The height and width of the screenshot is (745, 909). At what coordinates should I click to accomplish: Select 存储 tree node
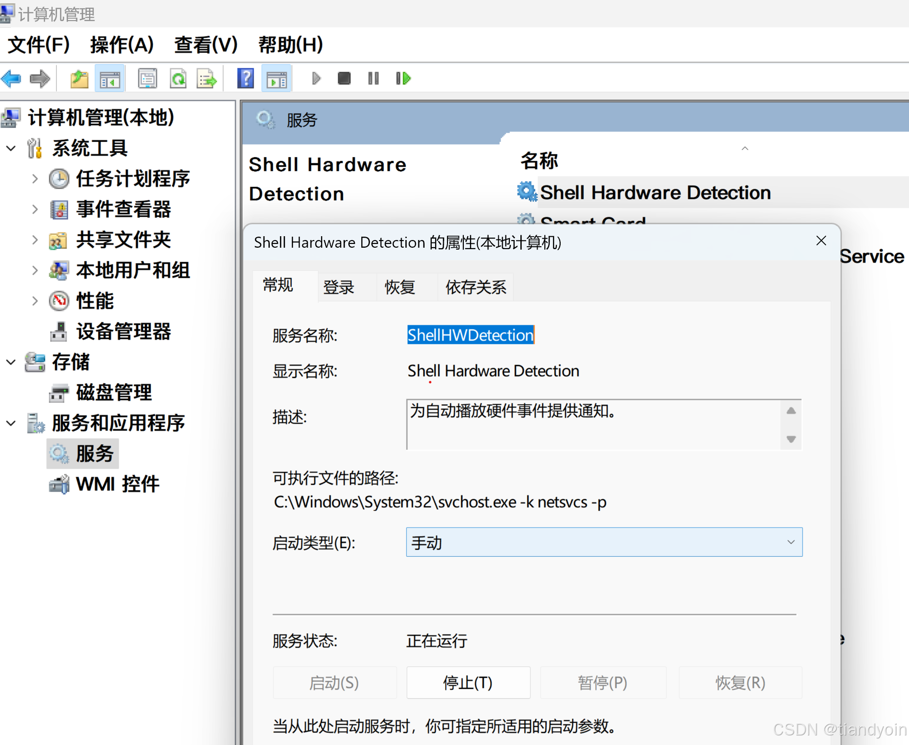tap(70, 362)
